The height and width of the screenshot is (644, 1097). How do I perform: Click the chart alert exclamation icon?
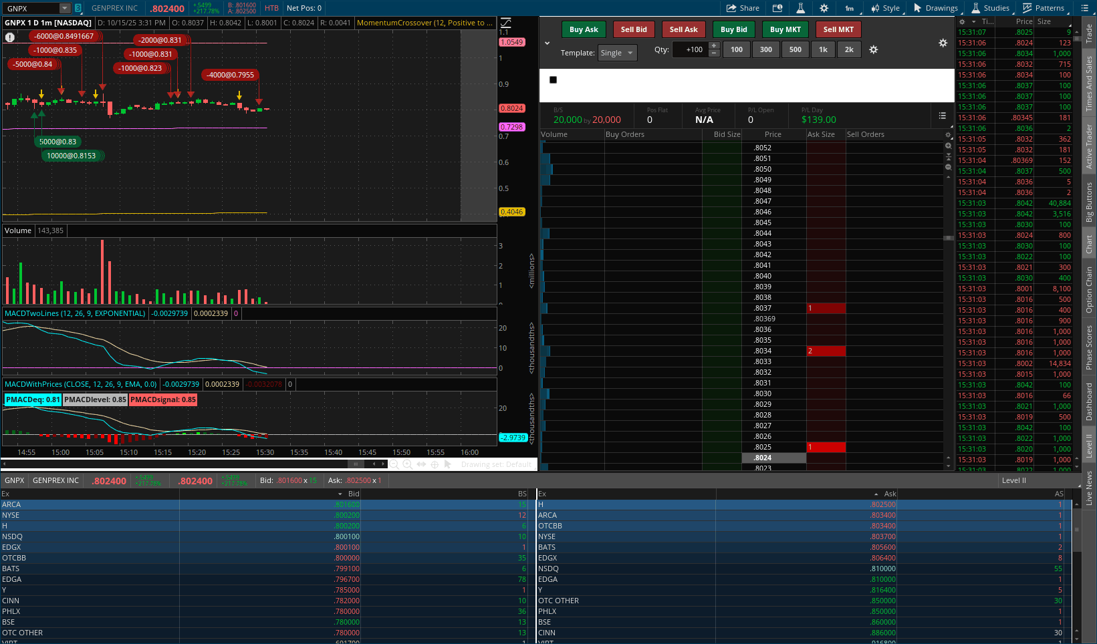[10, 37]
